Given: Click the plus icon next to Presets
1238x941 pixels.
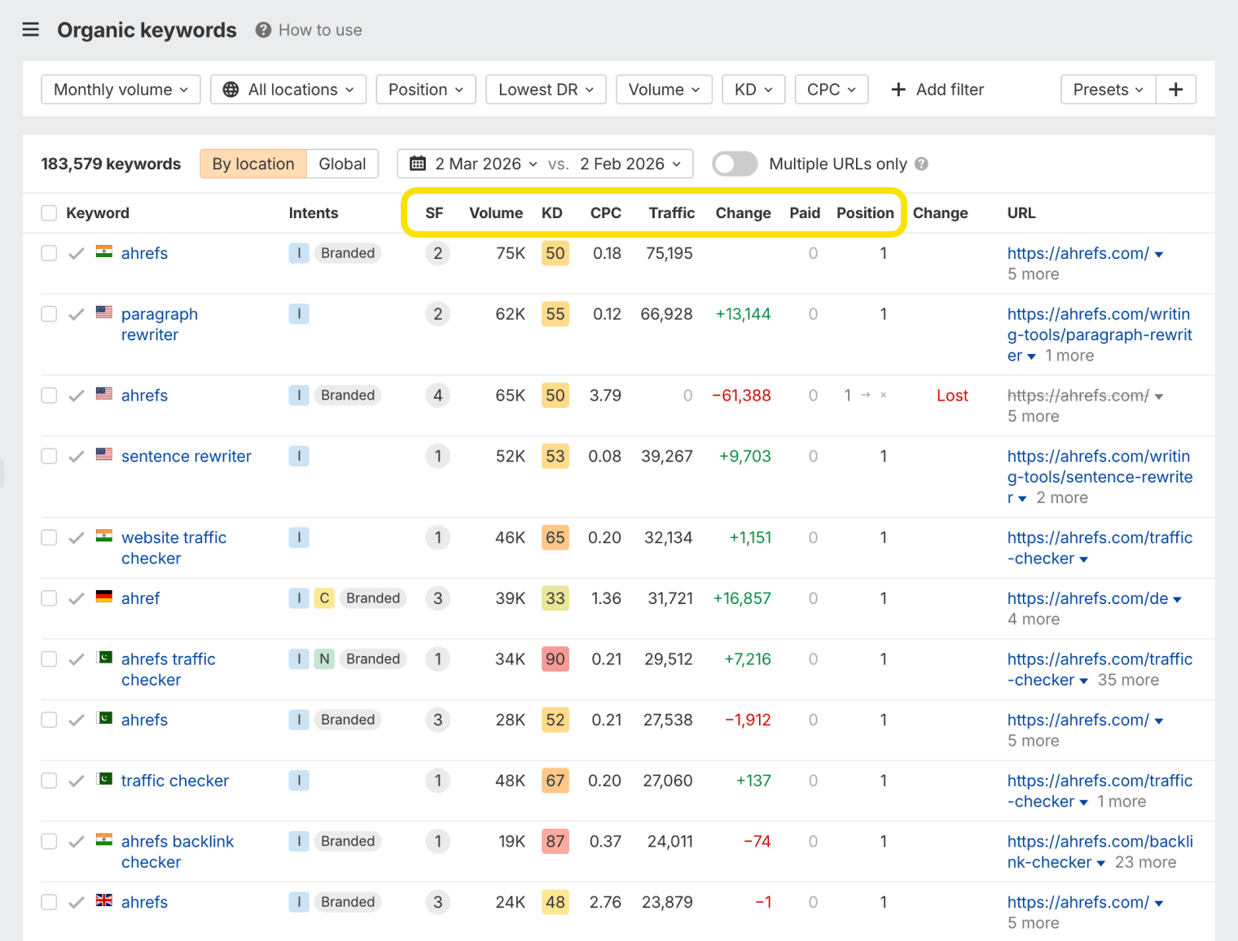Looking at the screenshot, I should pyautogui.click(x=1175, y=90).
